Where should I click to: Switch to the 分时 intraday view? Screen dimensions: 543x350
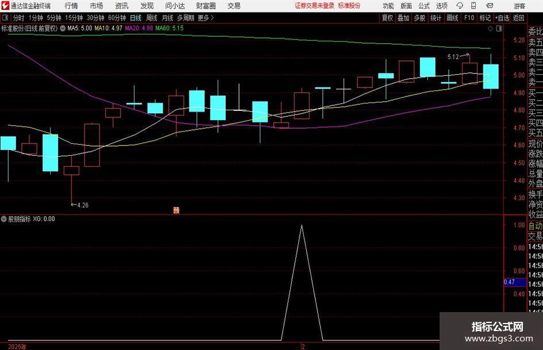(x=18, y=18)
